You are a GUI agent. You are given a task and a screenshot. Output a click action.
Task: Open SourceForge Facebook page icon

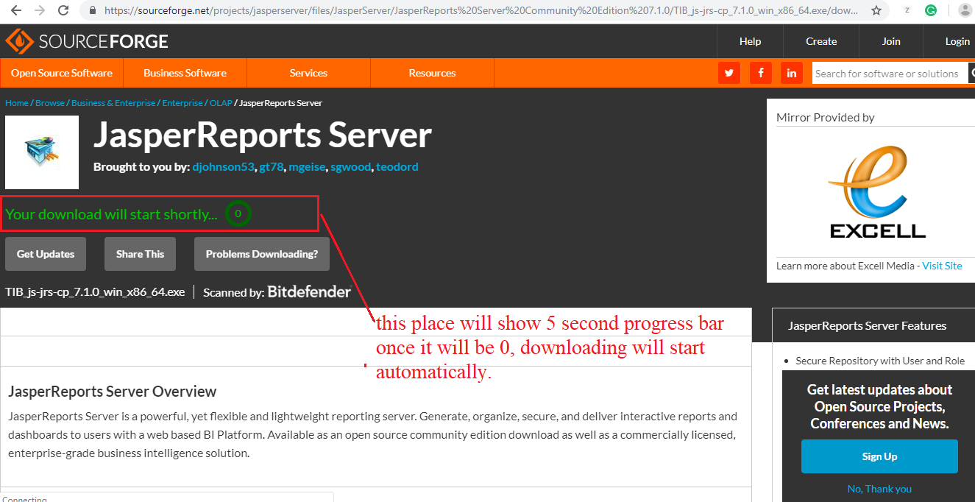pos(760,73)
